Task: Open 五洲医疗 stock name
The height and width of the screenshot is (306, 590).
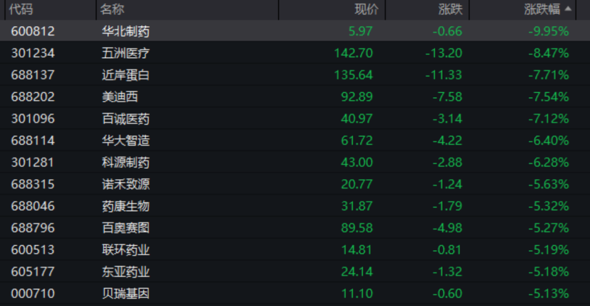Action: [126, 53]
